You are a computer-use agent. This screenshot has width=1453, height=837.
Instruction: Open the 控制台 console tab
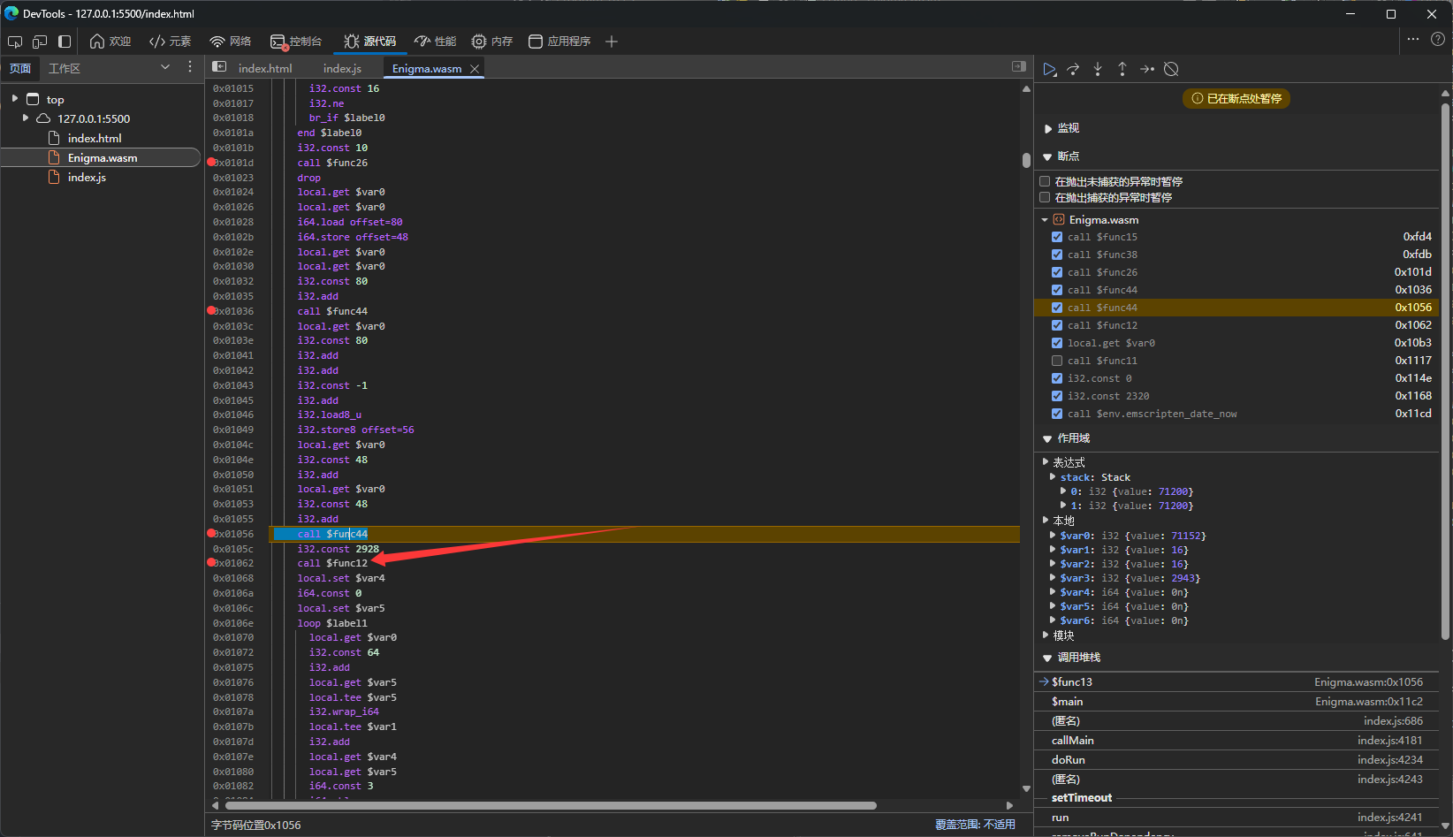tap(296, 42)
